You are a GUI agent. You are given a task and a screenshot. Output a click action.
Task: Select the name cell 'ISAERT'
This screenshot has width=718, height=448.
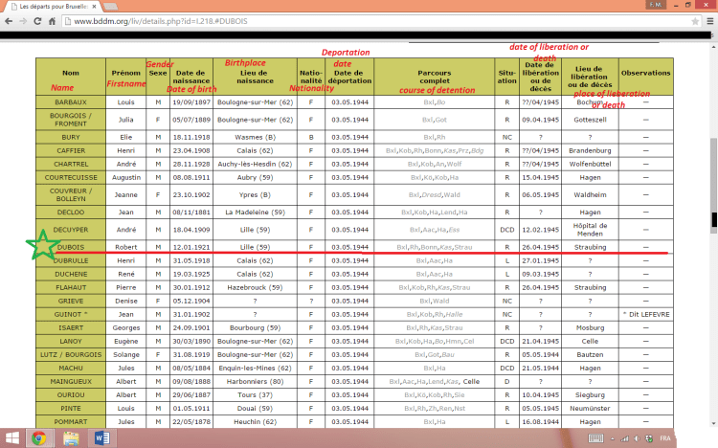pyautogui.click(x=71, y=327)
